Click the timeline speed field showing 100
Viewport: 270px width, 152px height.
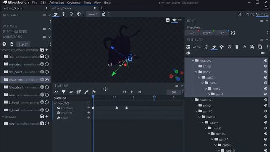tap(174, 92)
